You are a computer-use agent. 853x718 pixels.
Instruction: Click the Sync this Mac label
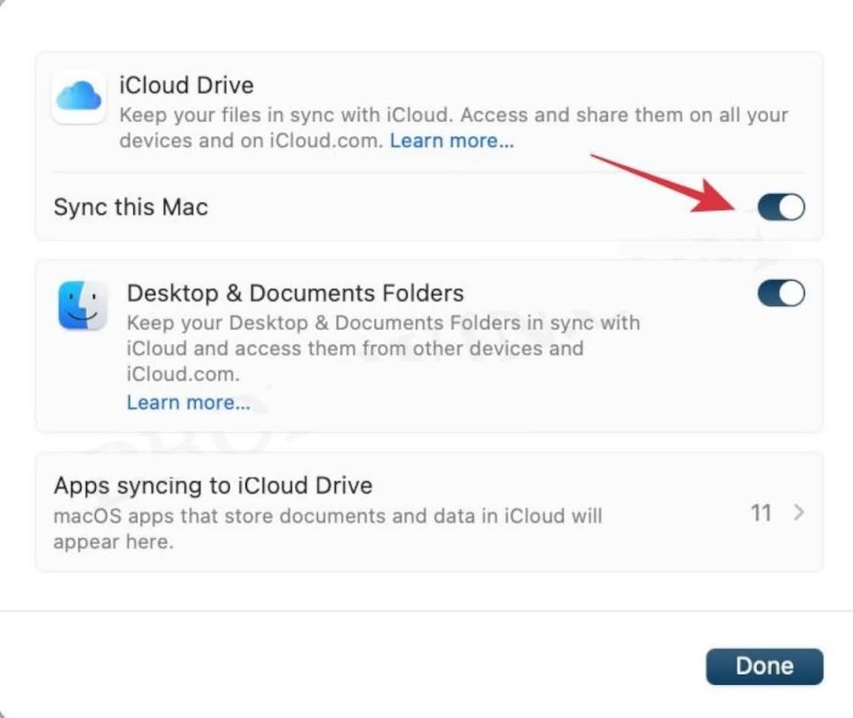point(131,207)
